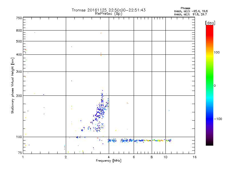The width and height of the screenshot is (229, 171).
Task: Click the colorbar tick label '100'
Action: 217,52
